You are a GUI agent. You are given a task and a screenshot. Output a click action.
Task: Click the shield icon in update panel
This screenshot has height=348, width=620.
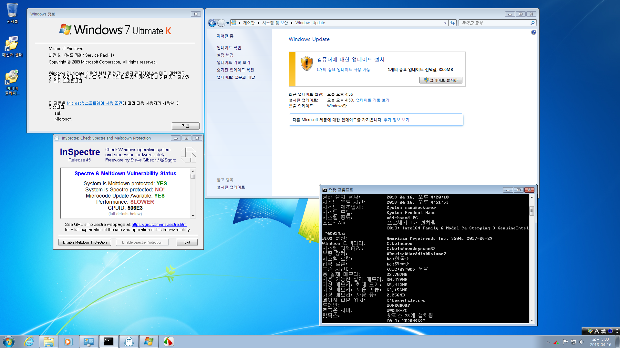click(306, 63)
